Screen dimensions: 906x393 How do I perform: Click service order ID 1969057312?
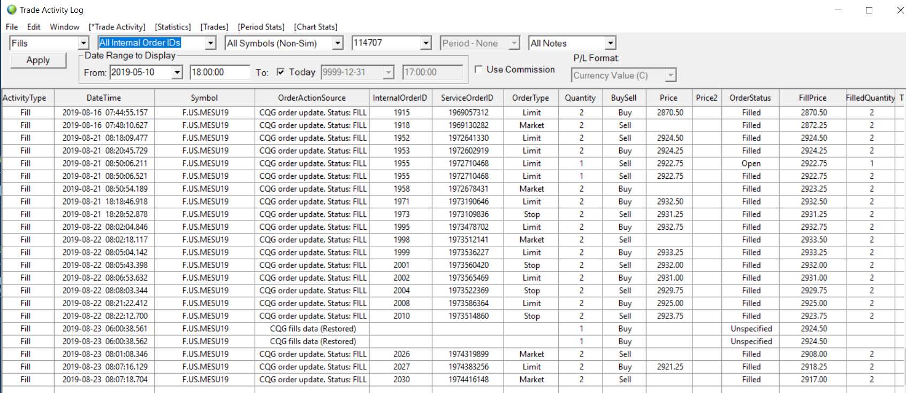(x=469, y=112)
